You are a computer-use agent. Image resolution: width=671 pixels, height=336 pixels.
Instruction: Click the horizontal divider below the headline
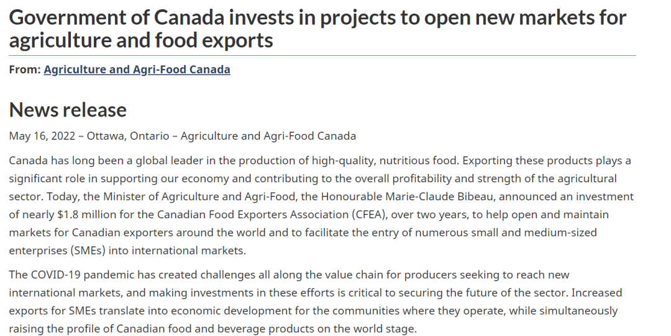322,55
